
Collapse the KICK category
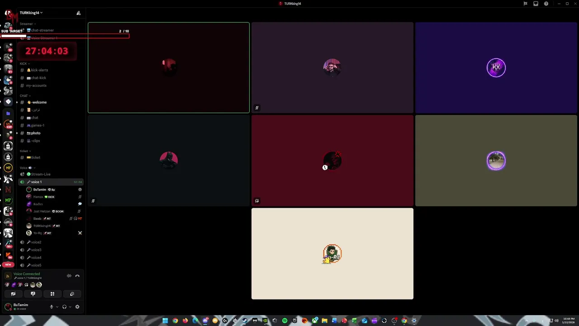pyautogui.click(x=24, y=63)
